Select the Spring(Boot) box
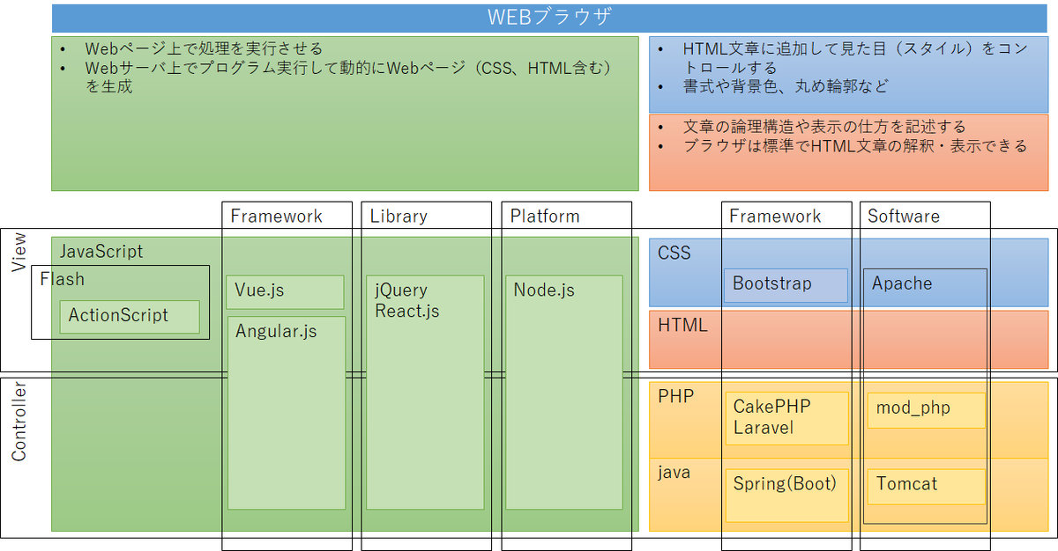Image resolution: width=1058 pixels, height=551 pixels. click(786, 496)
